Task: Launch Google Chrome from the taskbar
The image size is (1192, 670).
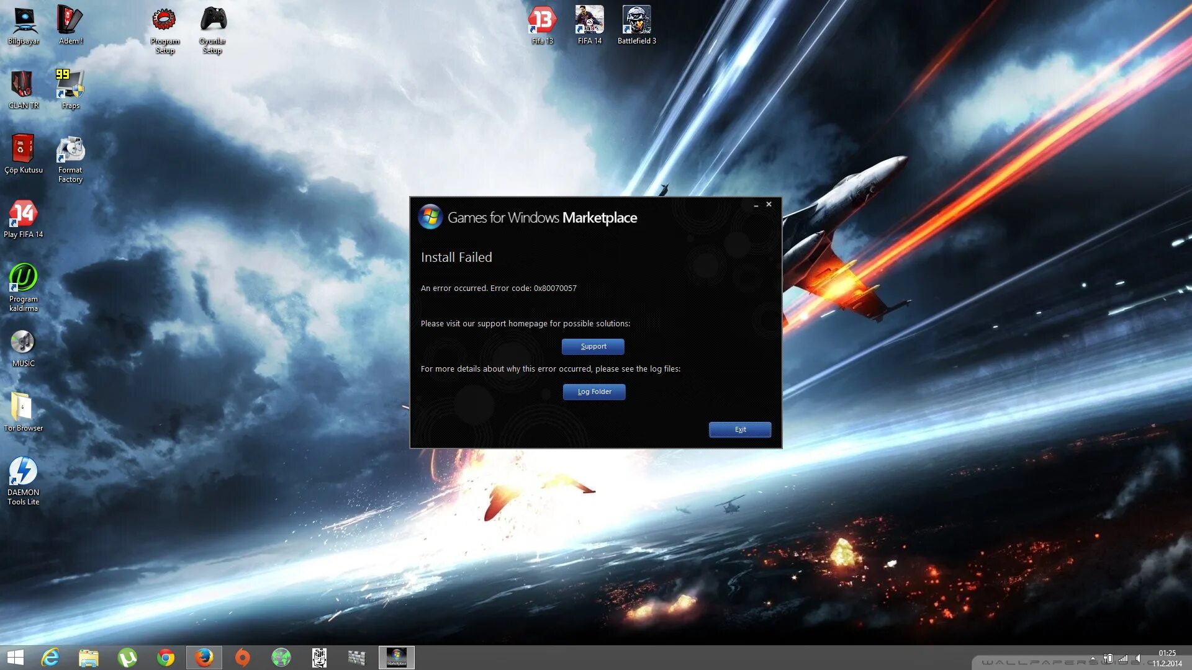Action: (166, 658)
